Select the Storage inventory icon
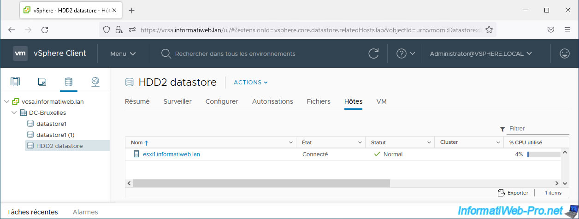The image size is (579, 219). [x=68, y=82]
